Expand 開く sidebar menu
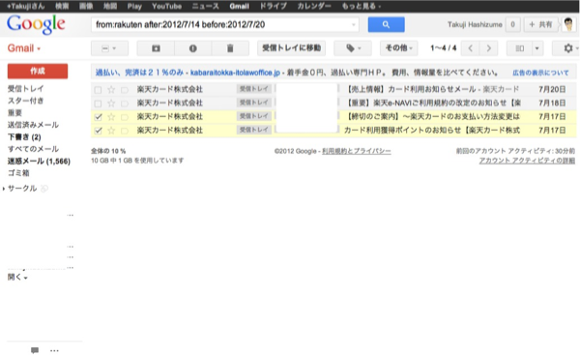The image size is (580, 356). click(17, 278)
